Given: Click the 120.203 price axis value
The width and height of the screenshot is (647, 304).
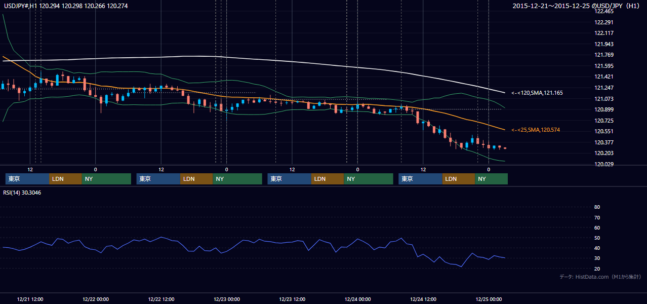Looking at the screenshot, I should coord(603,154).
